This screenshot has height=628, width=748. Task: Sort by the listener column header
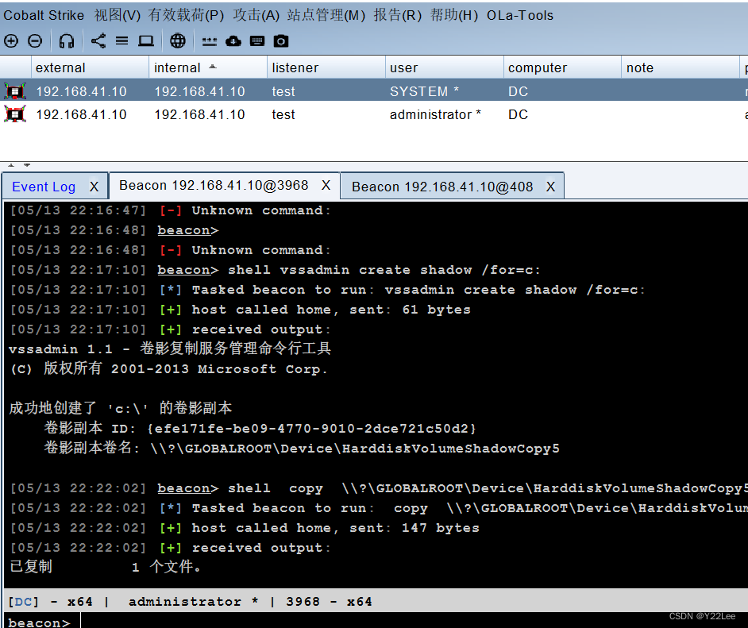326,67
